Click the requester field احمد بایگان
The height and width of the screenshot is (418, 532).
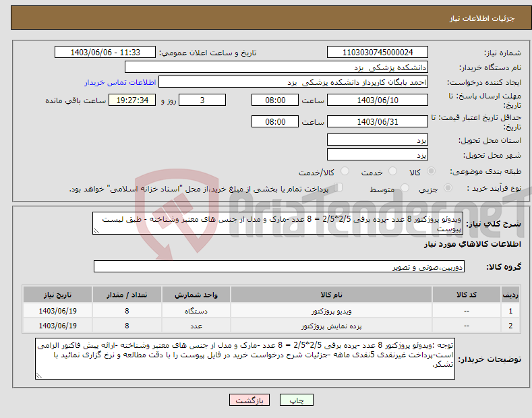click(x=293, y=82)
